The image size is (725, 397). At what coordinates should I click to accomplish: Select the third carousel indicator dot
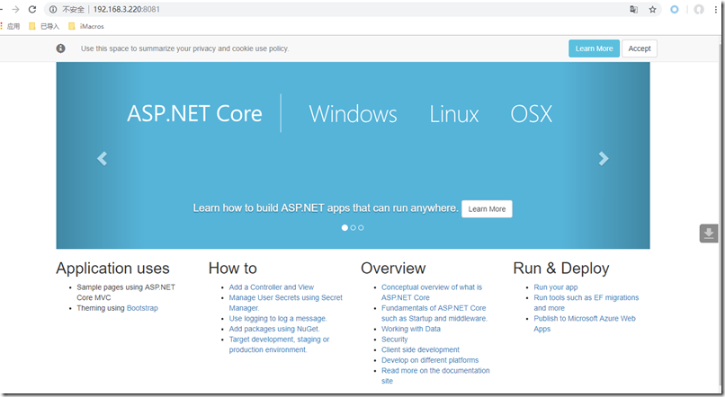pyautogui.click(x=361, y=227)
